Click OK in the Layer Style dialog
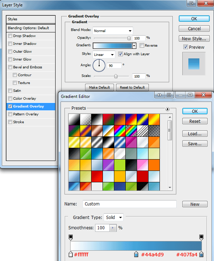Viewport: 214px width, 261px height. point(194,19)
